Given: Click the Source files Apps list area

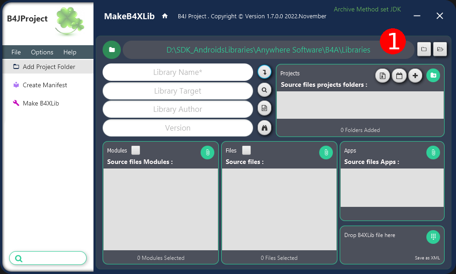Looking at the screenshot, I should pos(392,188).
